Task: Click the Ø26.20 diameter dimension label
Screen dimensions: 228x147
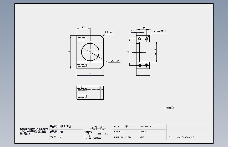Action: coord(115,61)
